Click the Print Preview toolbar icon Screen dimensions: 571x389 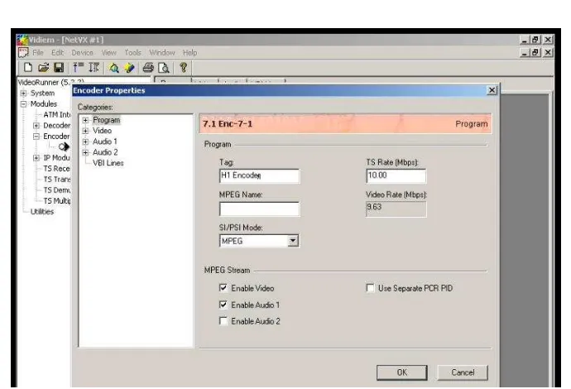click(164, 68)
